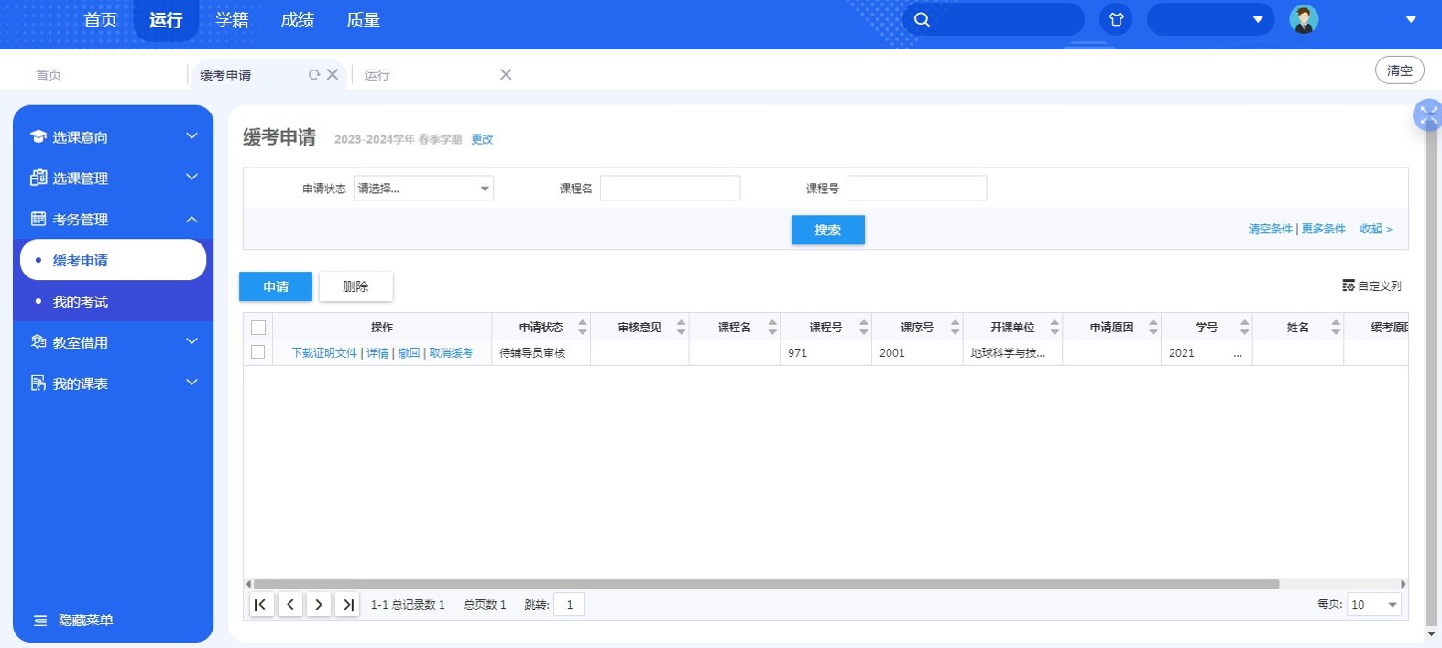Click the 隐藏菜单 collapse icon
The image size is (1442, 648).
click(x=40, y=621)
